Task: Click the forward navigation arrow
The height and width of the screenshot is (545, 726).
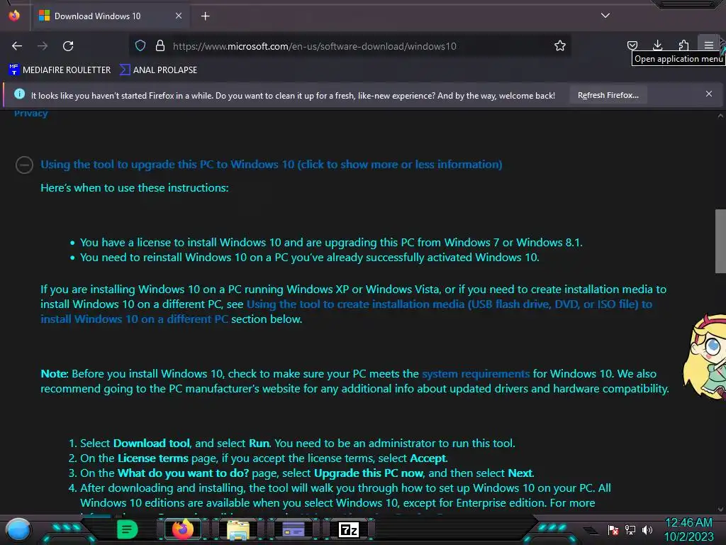Action: tap(43, 46)
